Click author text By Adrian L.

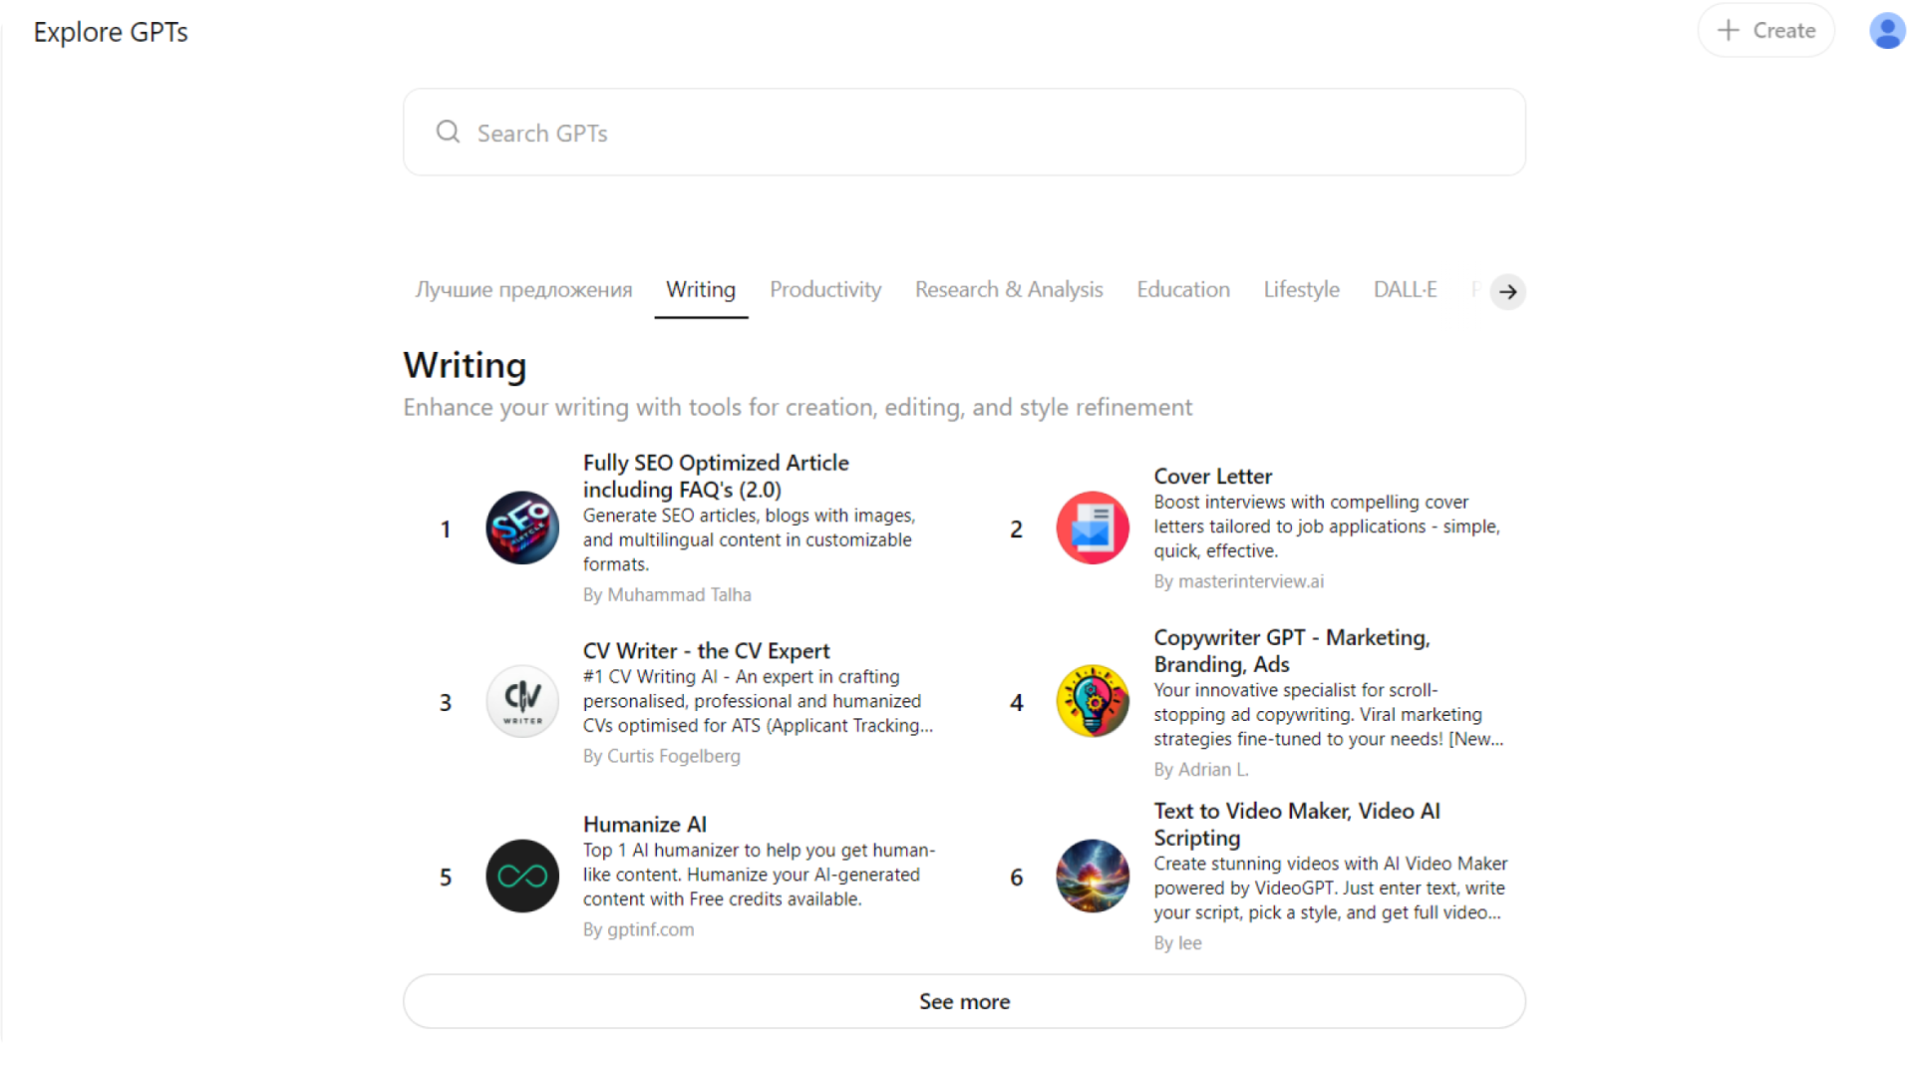tap(1200, 769)
